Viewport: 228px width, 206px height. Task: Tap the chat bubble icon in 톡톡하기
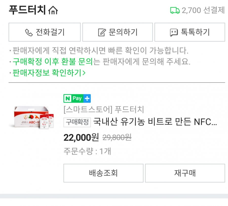tap(174, 32)
